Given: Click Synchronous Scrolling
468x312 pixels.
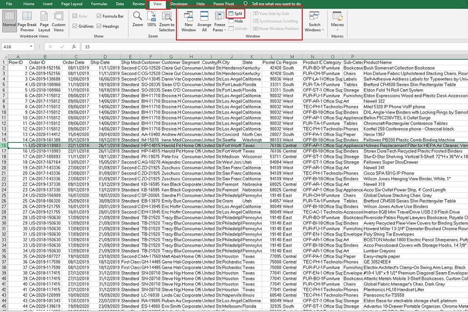Looking at the screenshot, I should point(275,21).
